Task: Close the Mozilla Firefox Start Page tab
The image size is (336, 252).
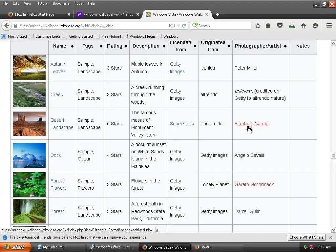Action: click(x=69, y=14)
